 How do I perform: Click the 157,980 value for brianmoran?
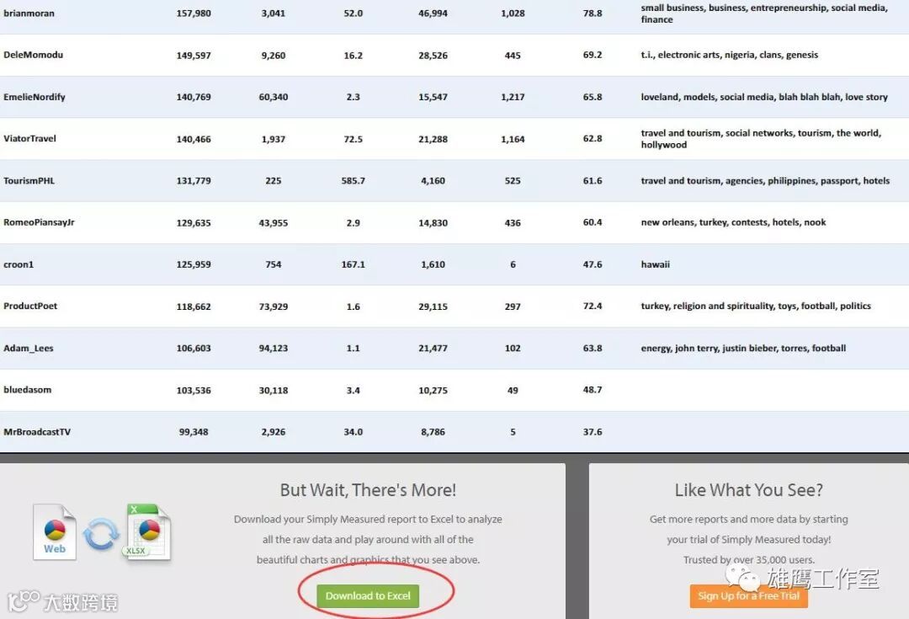point(194,13)
